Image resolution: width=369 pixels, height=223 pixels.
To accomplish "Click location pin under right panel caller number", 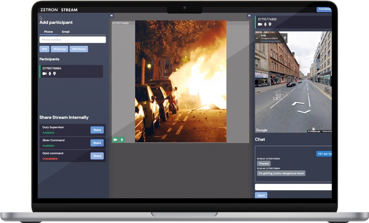I will 270,24.
